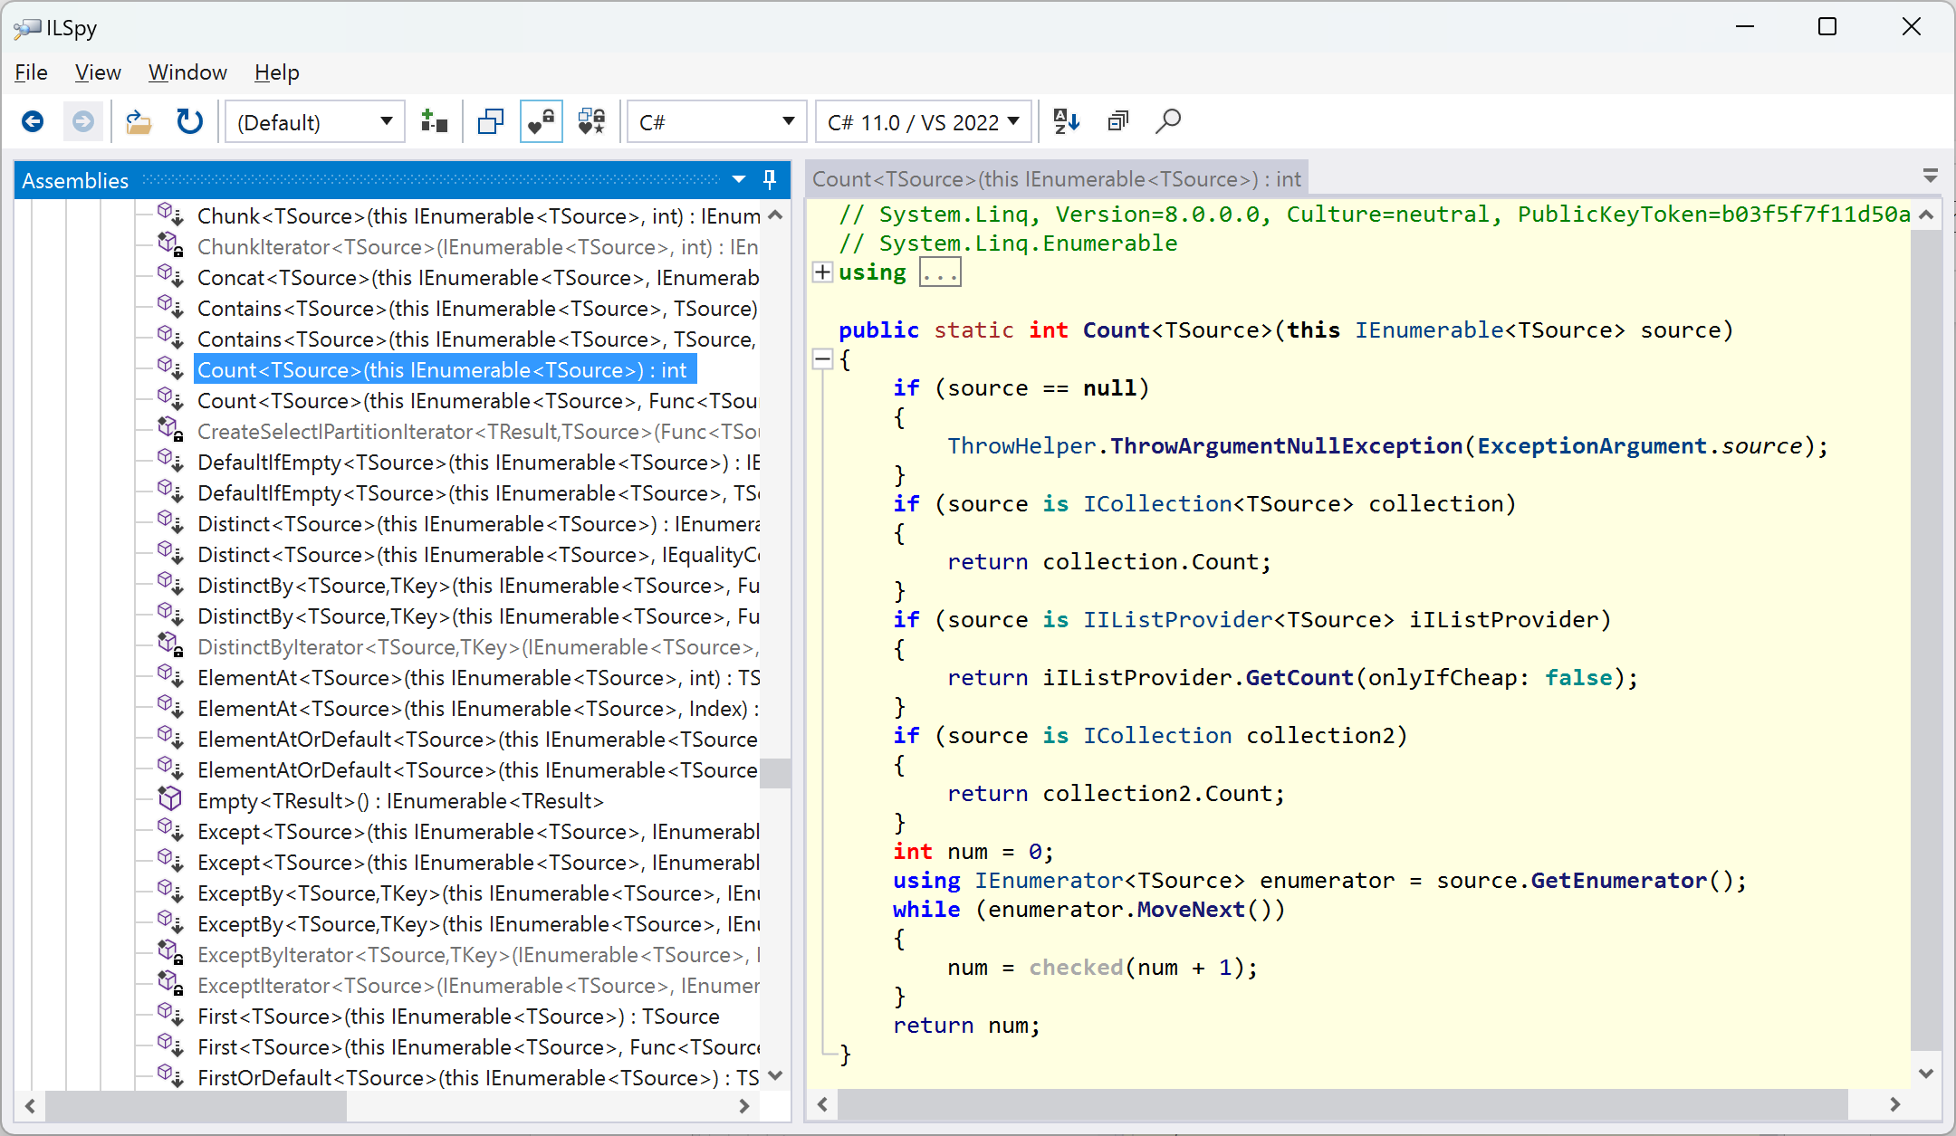Click the code view vertical scrollbar thumb

[x=1925, y=641]
